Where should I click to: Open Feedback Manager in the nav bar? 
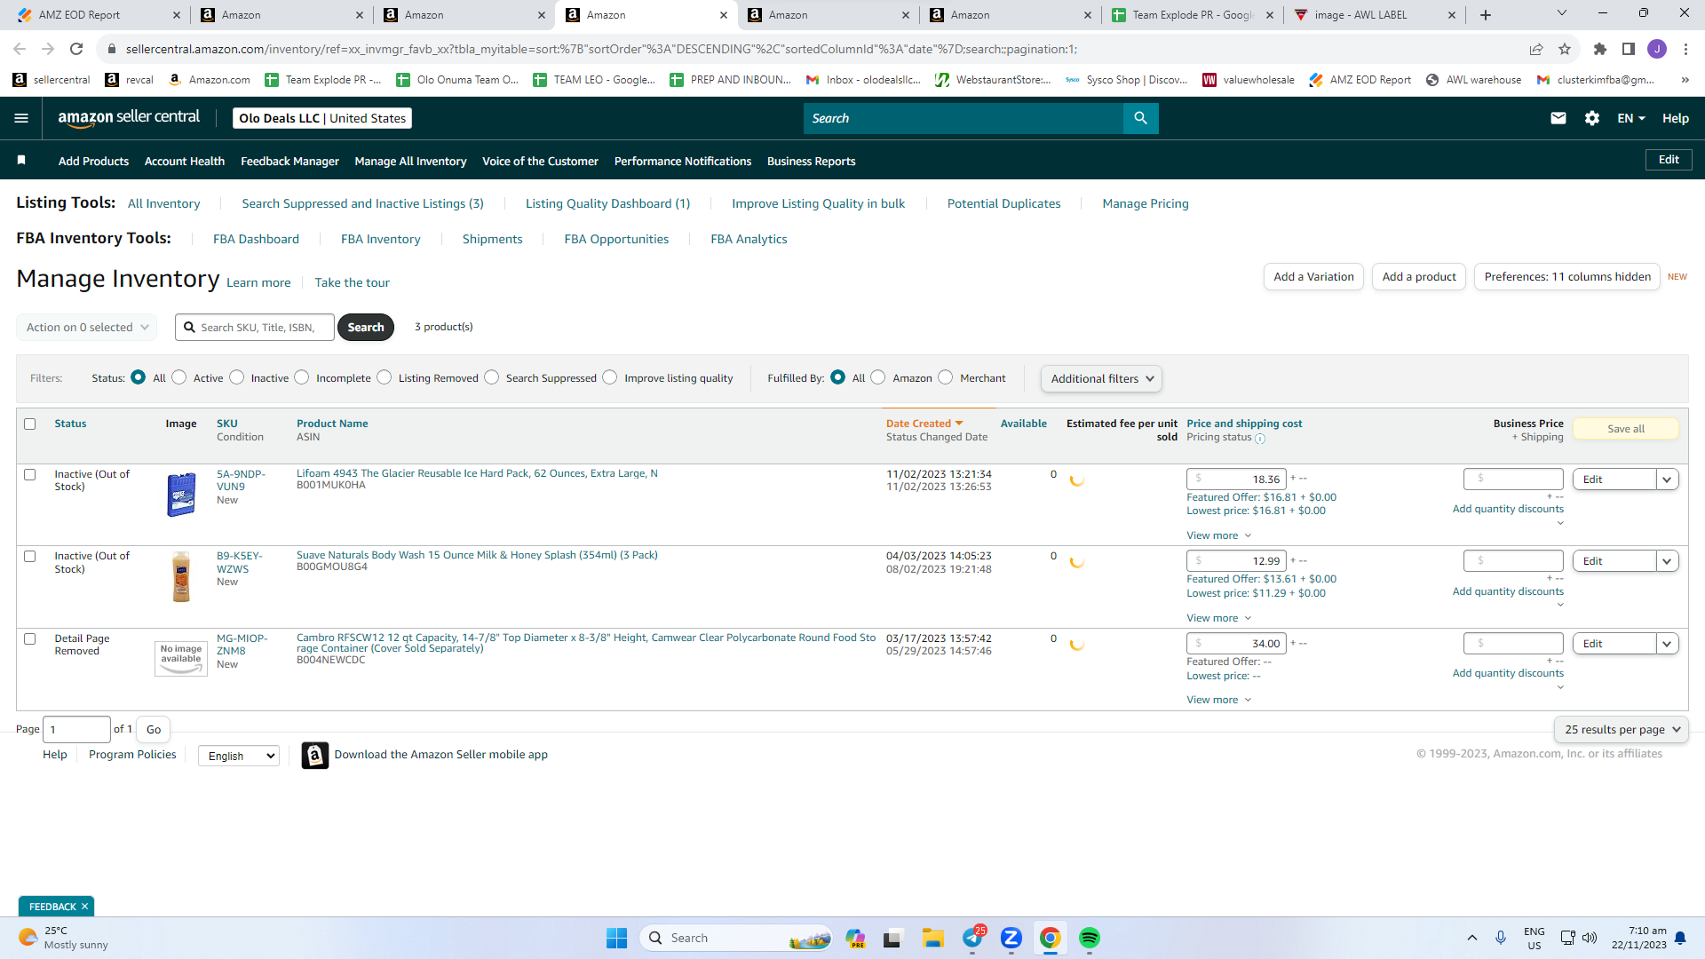[289, 161]
